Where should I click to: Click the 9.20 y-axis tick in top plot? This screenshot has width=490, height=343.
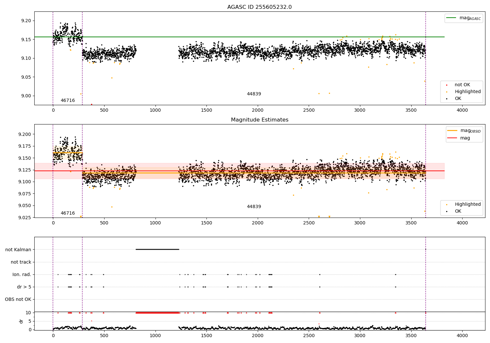pos(25,21)
